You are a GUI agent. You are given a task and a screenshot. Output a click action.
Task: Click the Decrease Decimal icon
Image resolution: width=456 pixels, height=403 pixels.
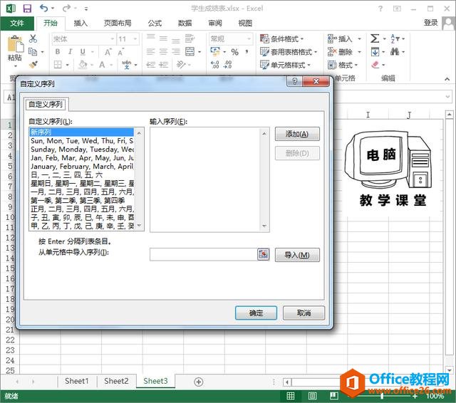tap(227, 65)
